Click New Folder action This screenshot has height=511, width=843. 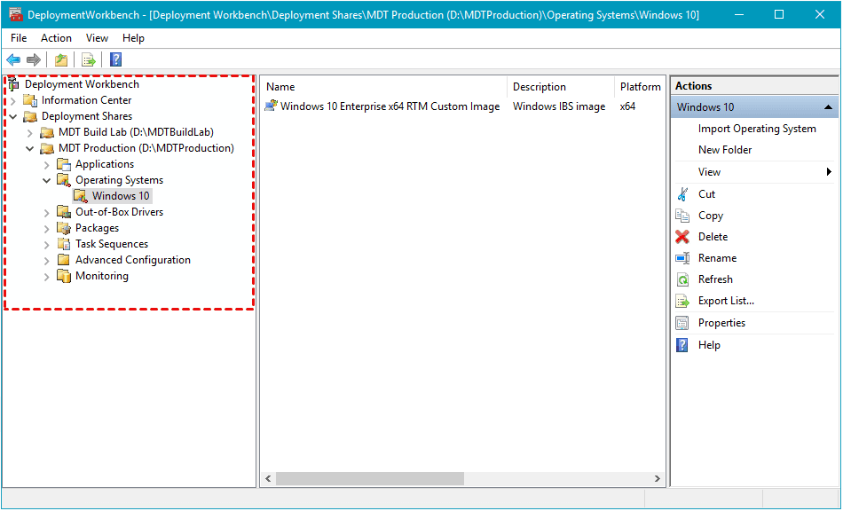click(725, 150)
